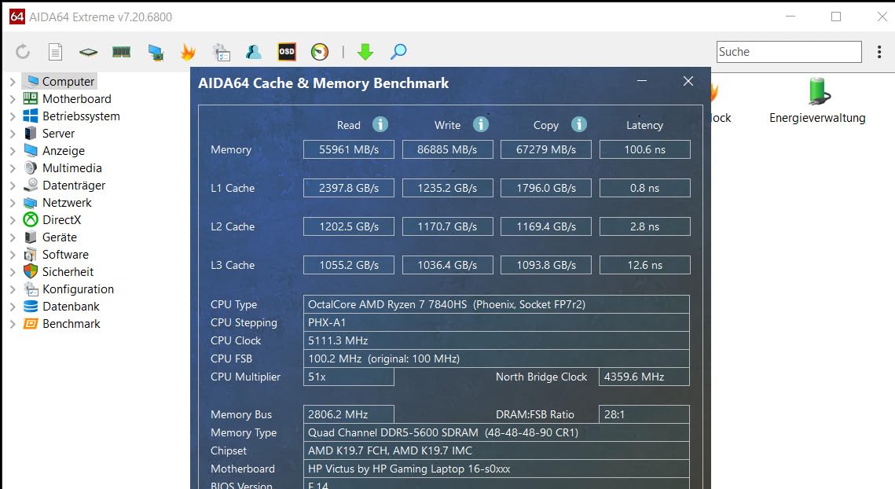The width and height of the screenshot is (895, 489).
Task: Select Anzeige in the tree
Action: tap(64, 151)
